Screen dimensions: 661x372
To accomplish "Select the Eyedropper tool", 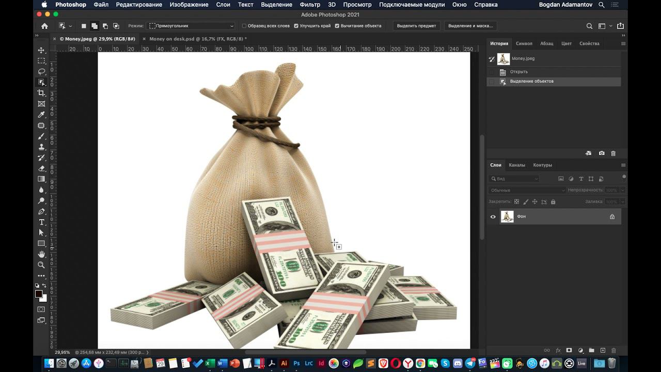I will coord(41,115).
